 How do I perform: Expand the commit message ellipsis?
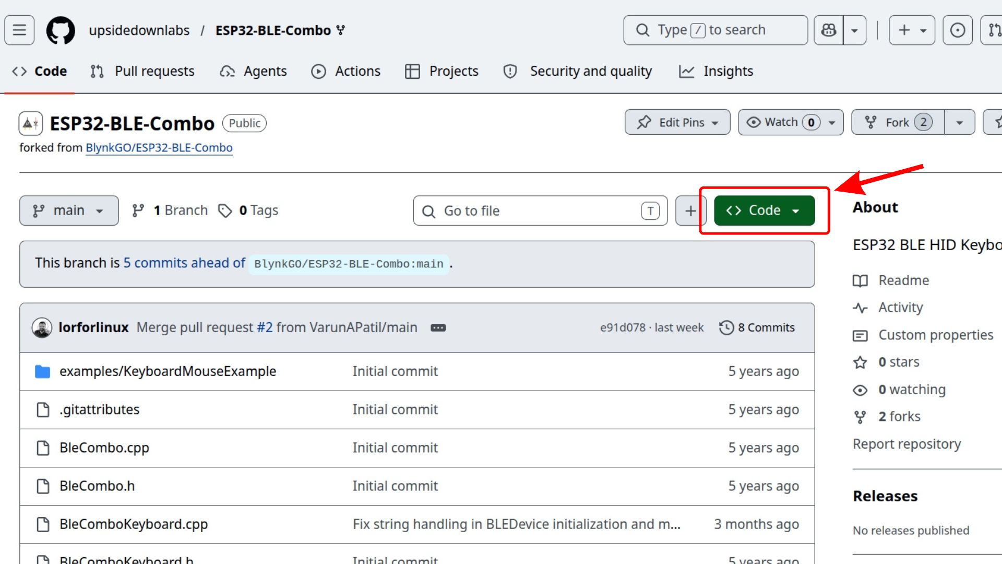(438, 328)
